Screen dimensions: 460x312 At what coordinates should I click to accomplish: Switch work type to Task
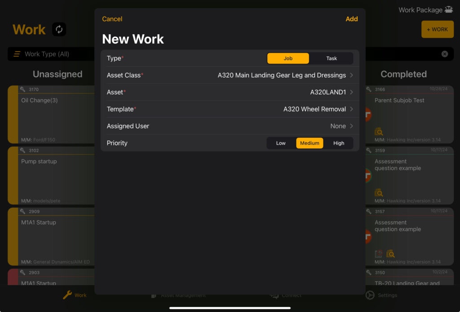pyautogui.click(x=331, y=58)
